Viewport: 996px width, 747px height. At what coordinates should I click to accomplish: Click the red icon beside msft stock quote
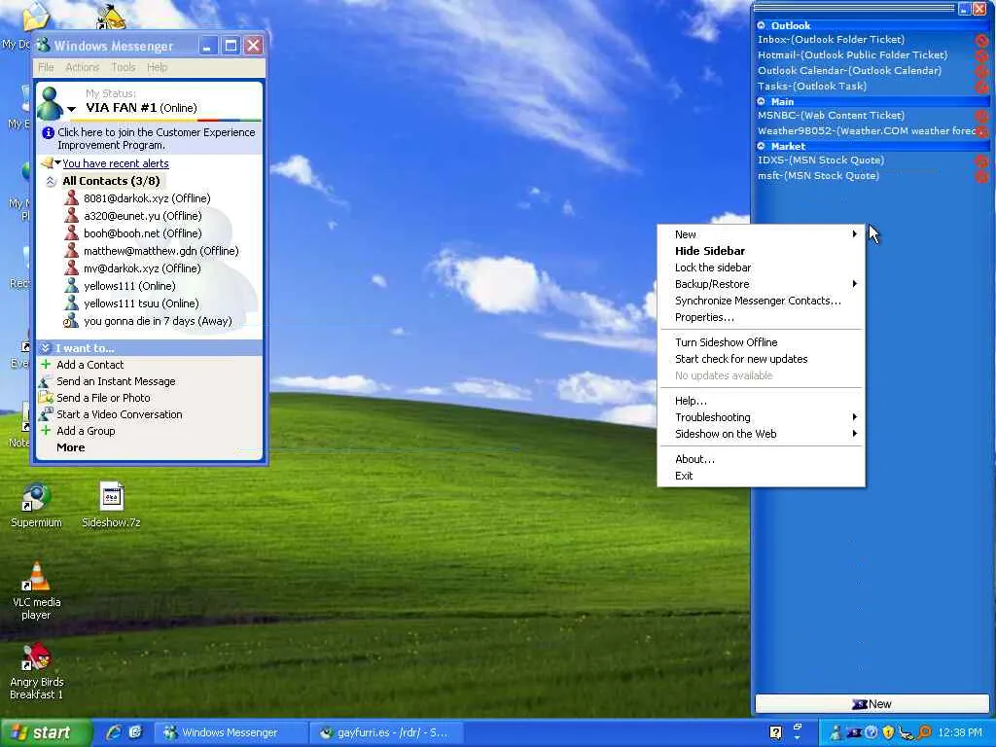pyautogui.click(x=981, y=177)
